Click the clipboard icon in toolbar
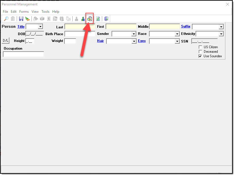Screen dimensions: 235x176 pyautogui.click(x=13, y=19)
